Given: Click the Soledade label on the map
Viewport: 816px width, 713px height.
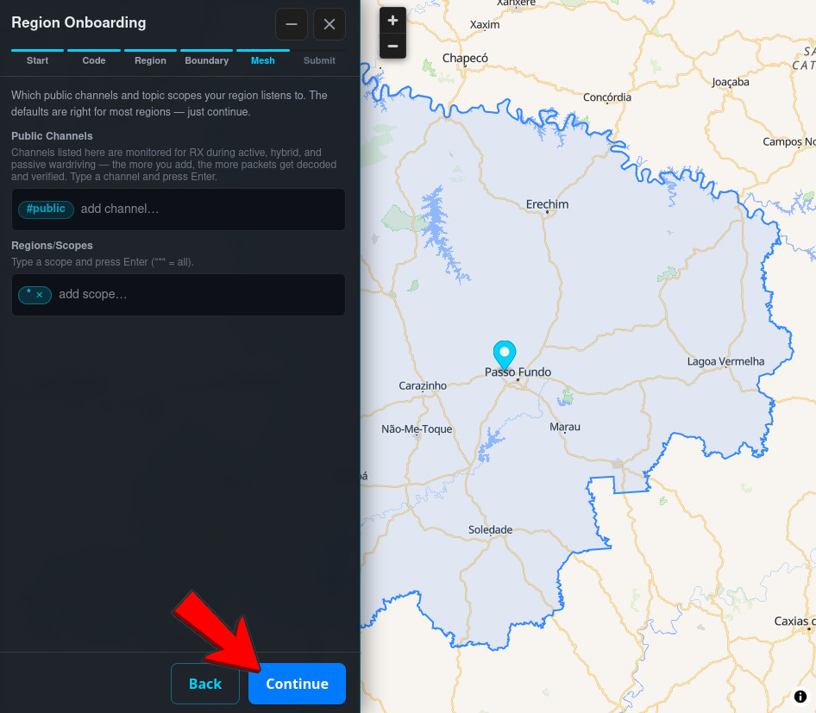Looking at the screenshot, I should [490, 530].
